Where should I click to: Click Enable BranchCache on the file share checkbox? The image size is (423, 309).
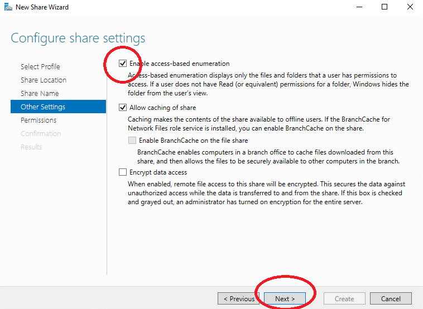click(132, 140)
